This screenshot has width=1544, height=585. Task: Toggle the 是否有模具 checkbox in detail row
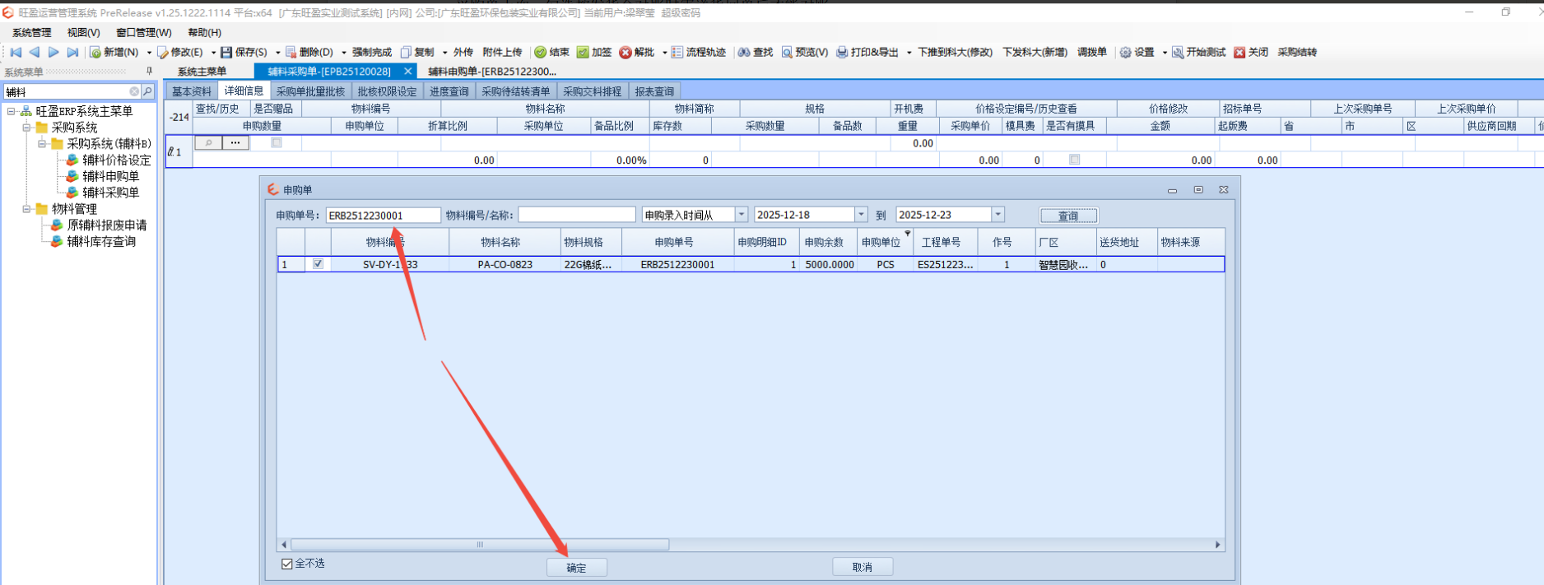coord(1074,160)
